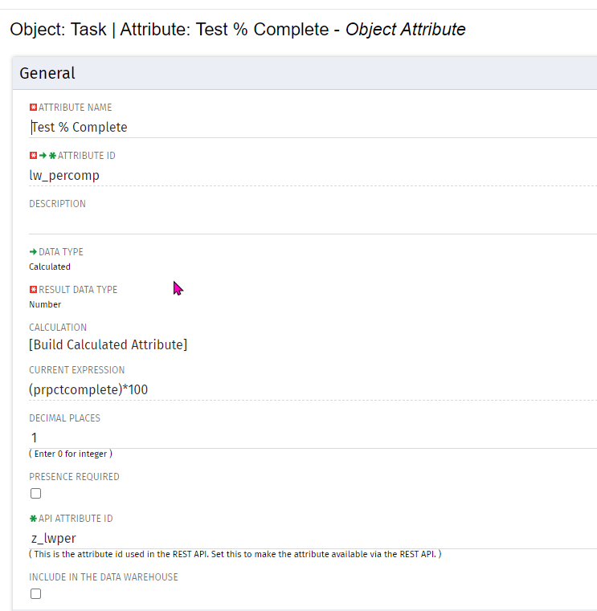This screenshot has height=611, width=597.
Task: Click the green asterisk icon beside API Attribute ID
Action: pyautogui.click(x=33, y=519)
